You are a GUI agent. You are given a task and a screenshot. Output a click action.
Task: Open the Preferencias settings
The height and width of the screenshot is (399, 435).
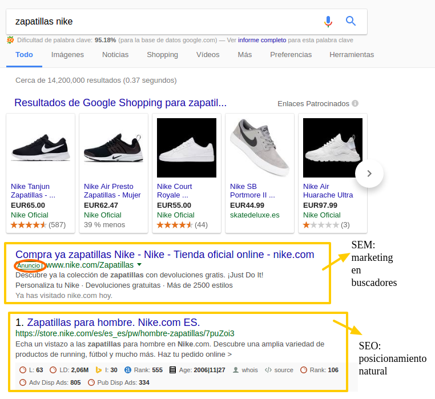pyautogui.click(x=291, y=55)
